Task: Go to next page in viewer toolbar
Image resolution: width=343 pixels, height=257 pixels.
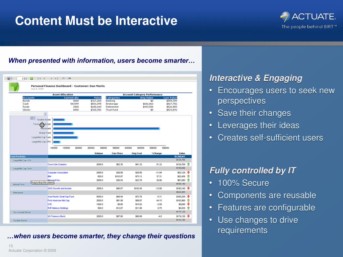Action: click(52, 78)
